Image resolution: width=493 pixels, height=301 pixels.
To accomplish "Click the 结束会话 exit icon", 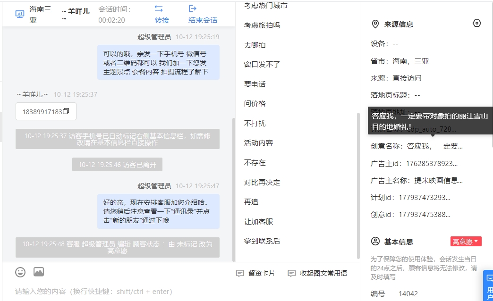I will pyautogui.click(x=193, y=8).
